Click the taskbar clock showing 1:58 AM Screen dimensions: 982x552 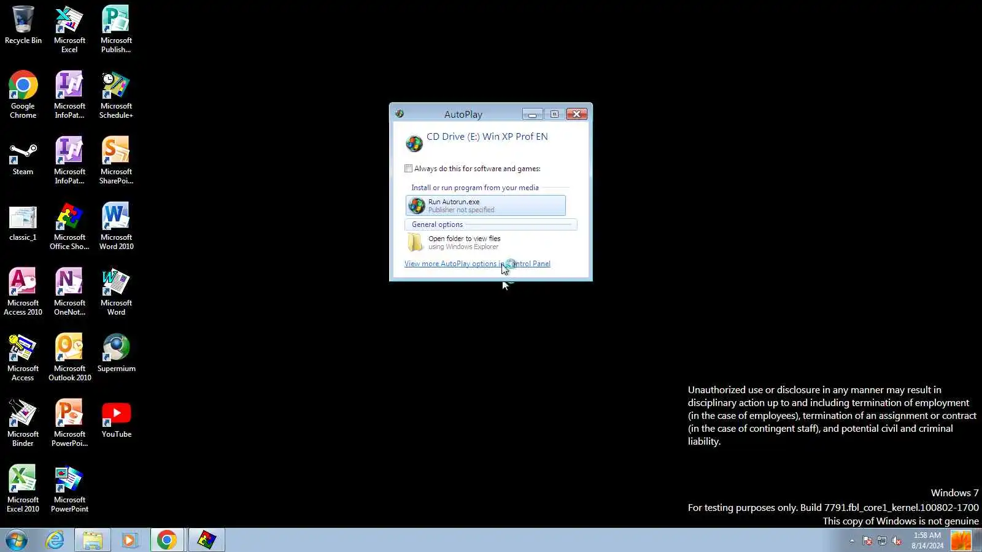tap(927, 540)
